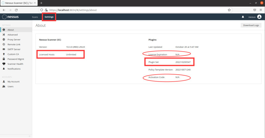Click the About page heading

pyautogui.click(x=41, y=25)
